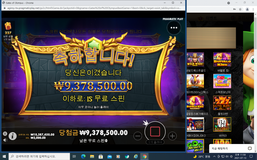
Task: Select the 바카라 game label
Action: coord(223,136)
